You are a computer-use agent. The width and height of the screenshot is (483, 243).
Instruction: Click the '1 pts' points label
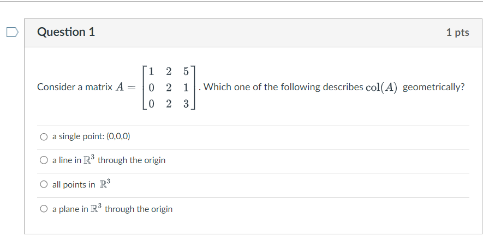458,33
